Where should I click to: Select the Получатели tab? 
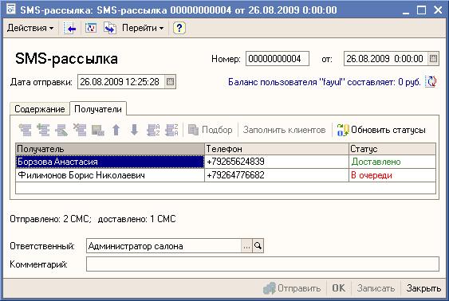98,109
